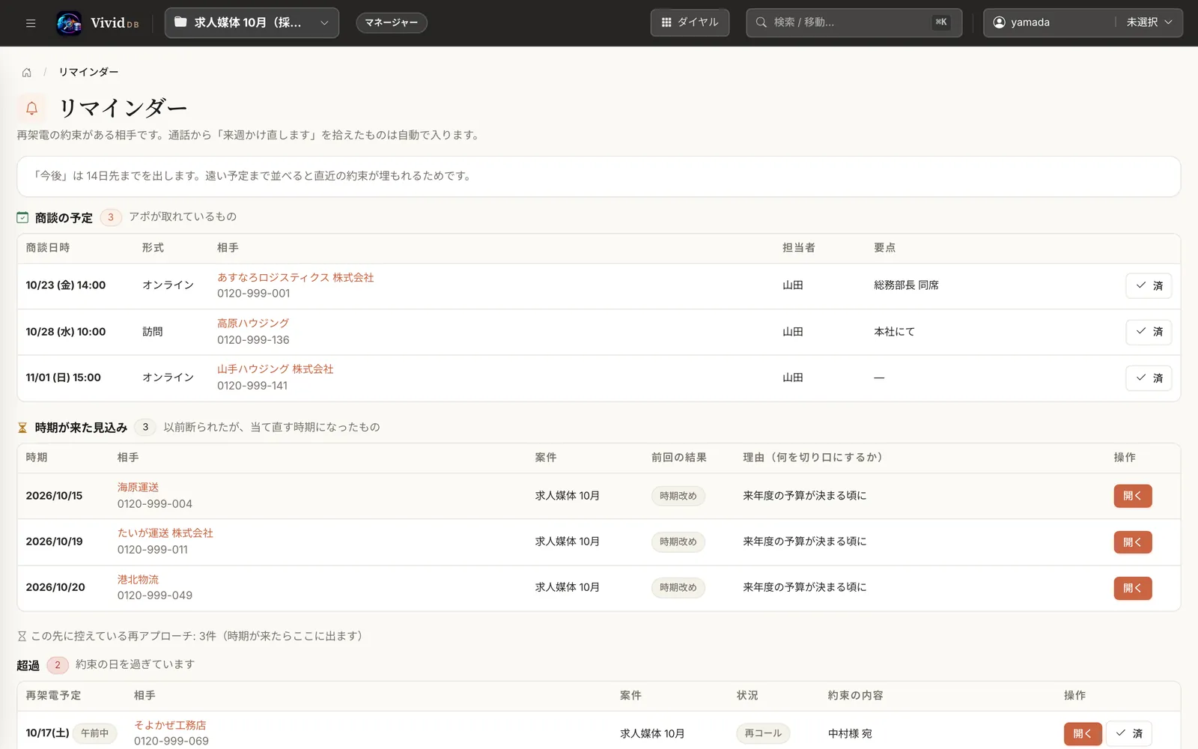
Task: Click 総務部長 同席 note cell
Action: click(906, 285)
